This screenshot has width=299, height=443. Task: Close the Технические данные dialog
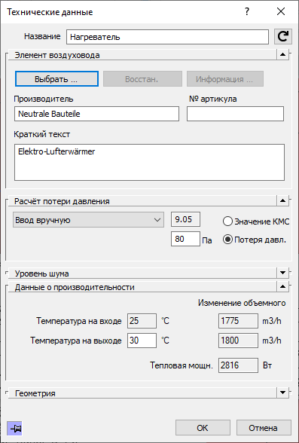click(x=281, y=11)
